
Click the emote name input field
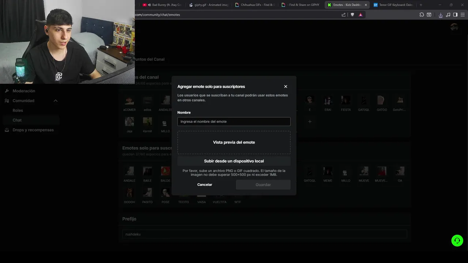tap(234, 122)
